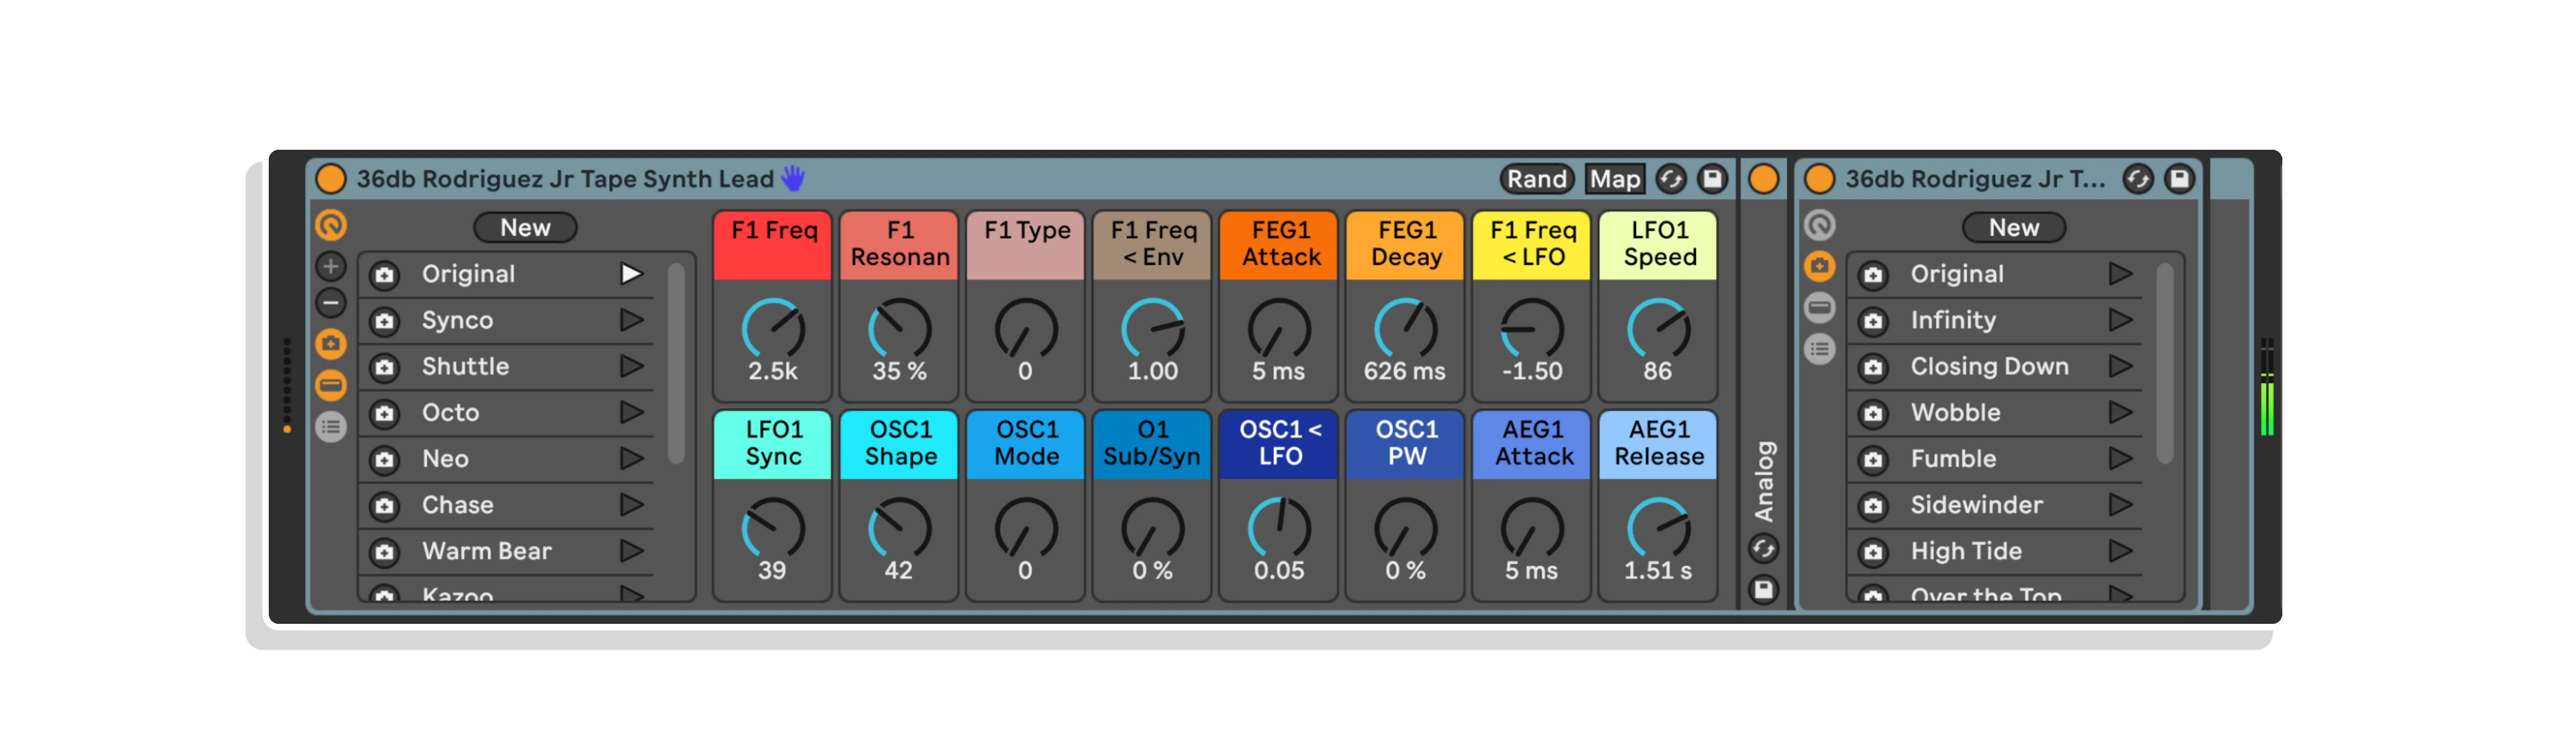Select the Closing Down variation name
The height and width of the screenshot is (738, 2576).
[x=1989, y=366]
